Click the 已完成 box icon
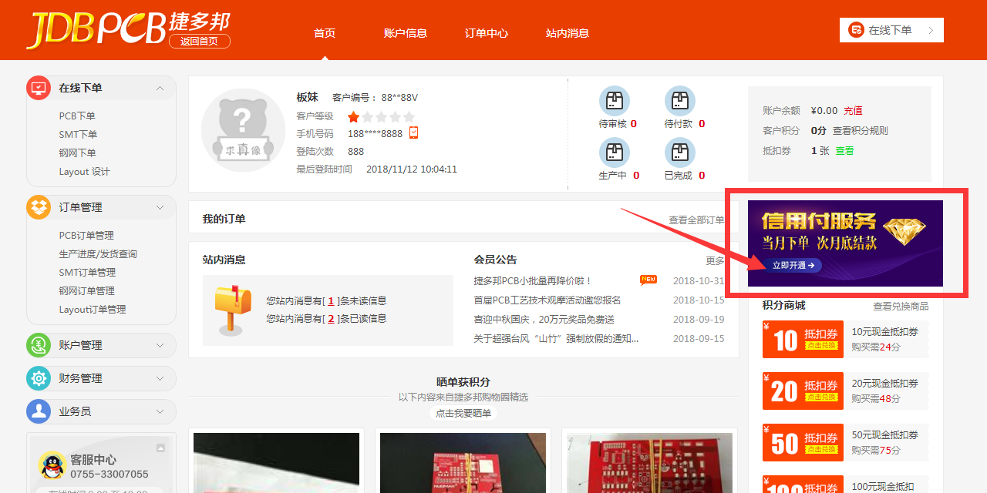This screenshot has height=493, width=987. click(x=680, y=153)
